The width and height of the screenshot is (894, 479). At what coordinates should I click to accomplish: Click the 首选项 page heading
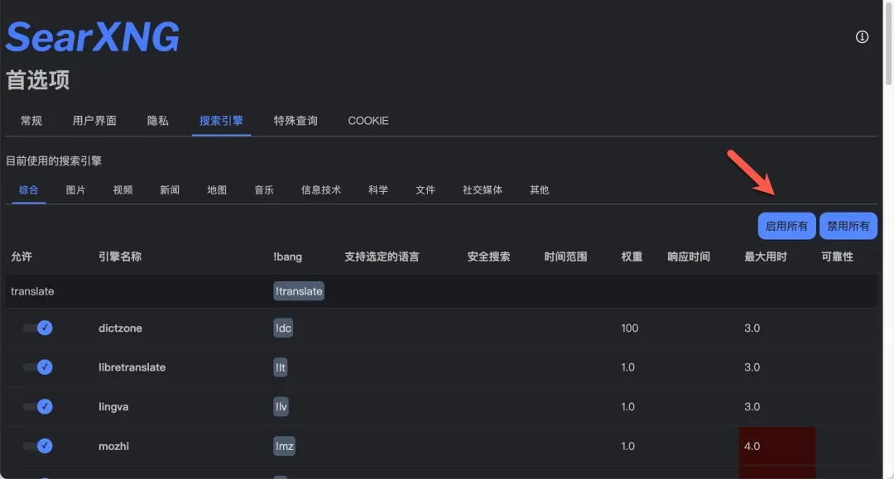[37, 79]
